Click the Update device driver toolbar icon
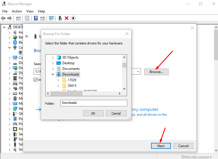Screen dimensions: 218x159 60,18
